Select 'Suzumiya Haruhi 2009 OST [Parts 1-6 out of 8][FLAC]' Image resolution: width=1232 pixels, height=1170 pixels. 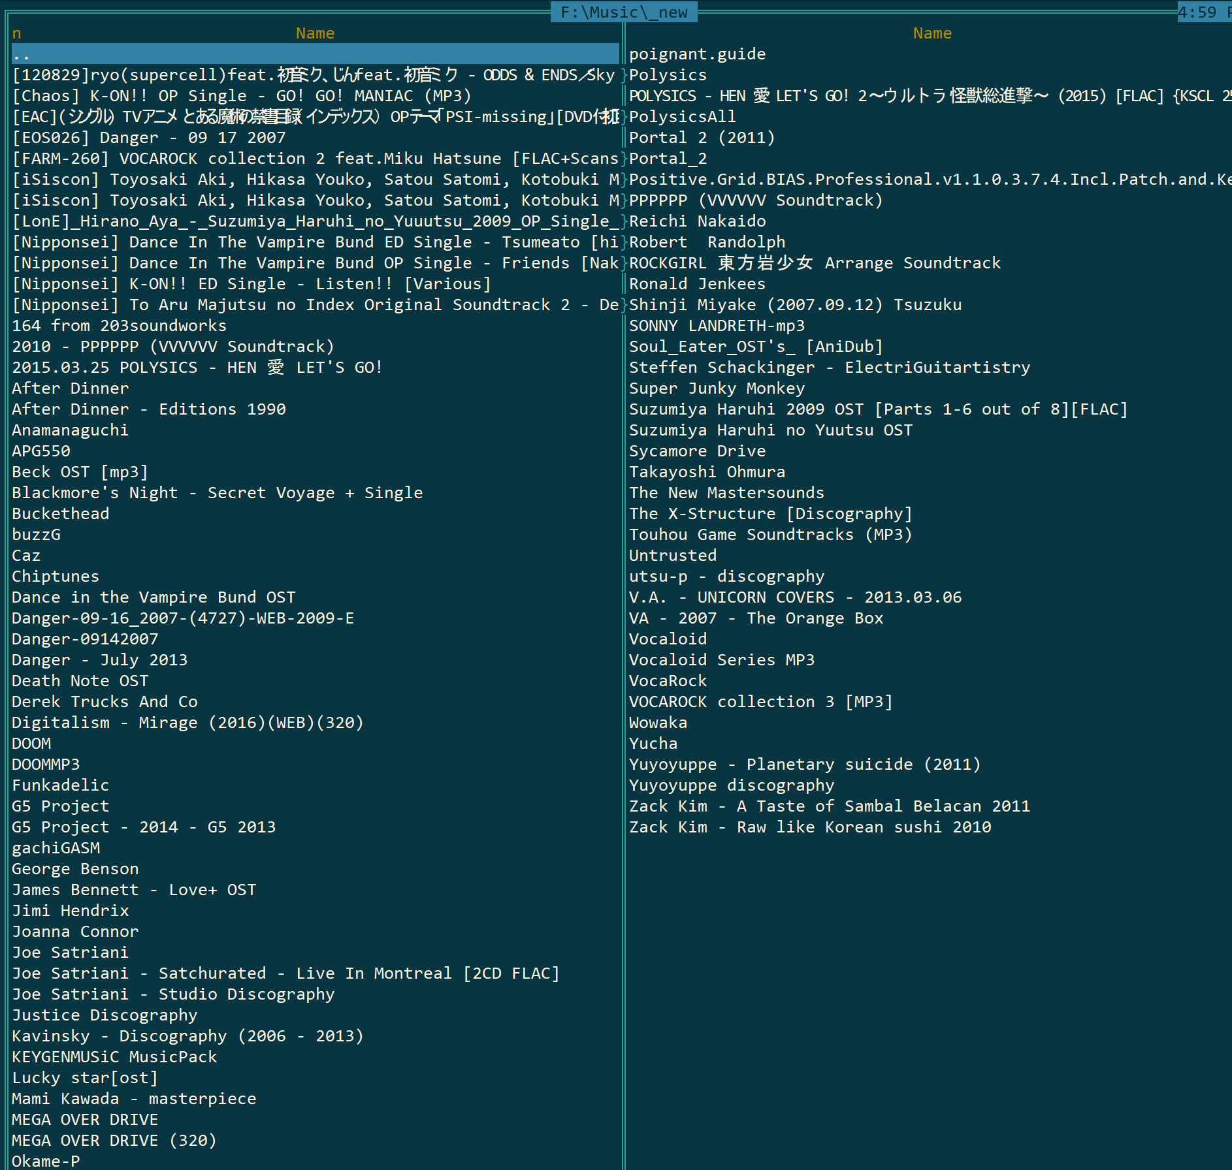coord(879,409)
